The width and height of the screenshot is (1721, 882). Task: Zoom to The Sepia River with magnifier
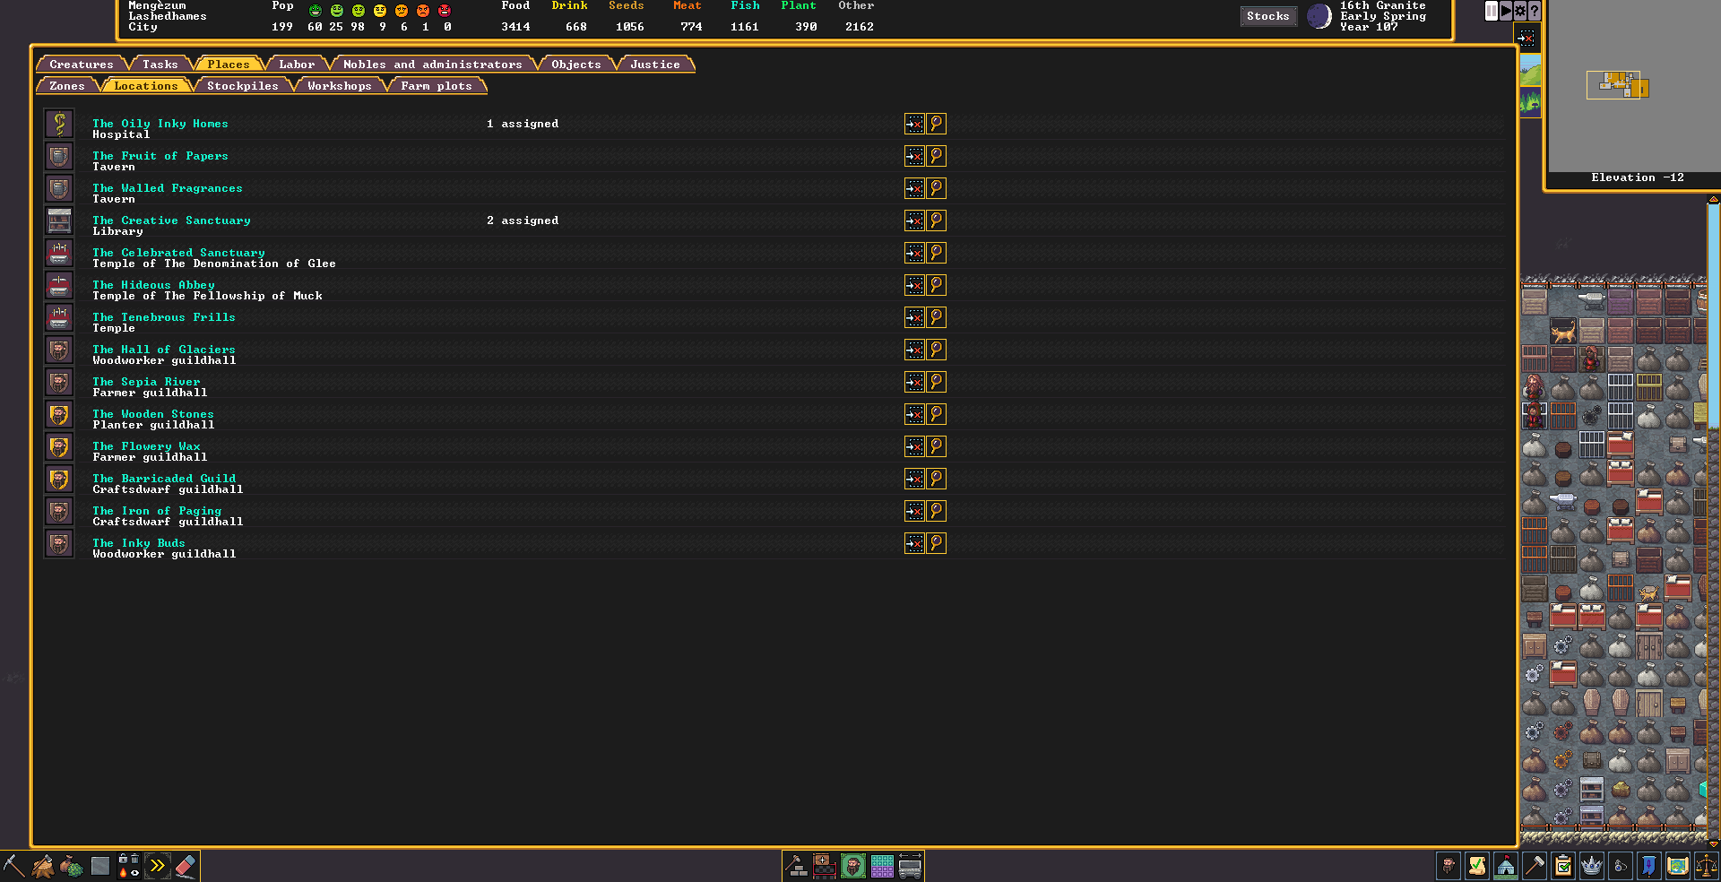(936, 382)
